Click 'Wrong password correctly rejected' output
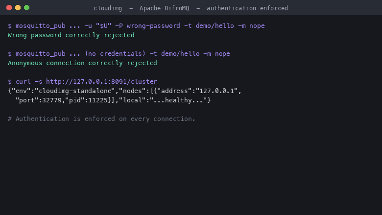The height and width of the screenshot is (215, 382). pyautogui.click(x=71, y=35)
